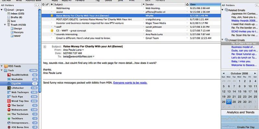Open related email Webby Awards 2008

pos(244,21)
